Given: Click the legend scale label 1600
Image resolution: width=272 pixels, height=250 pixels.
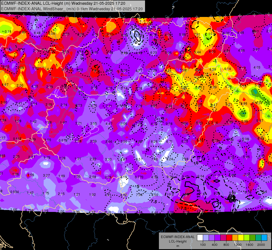Looking at the screenshot, I should pos(249,245).
